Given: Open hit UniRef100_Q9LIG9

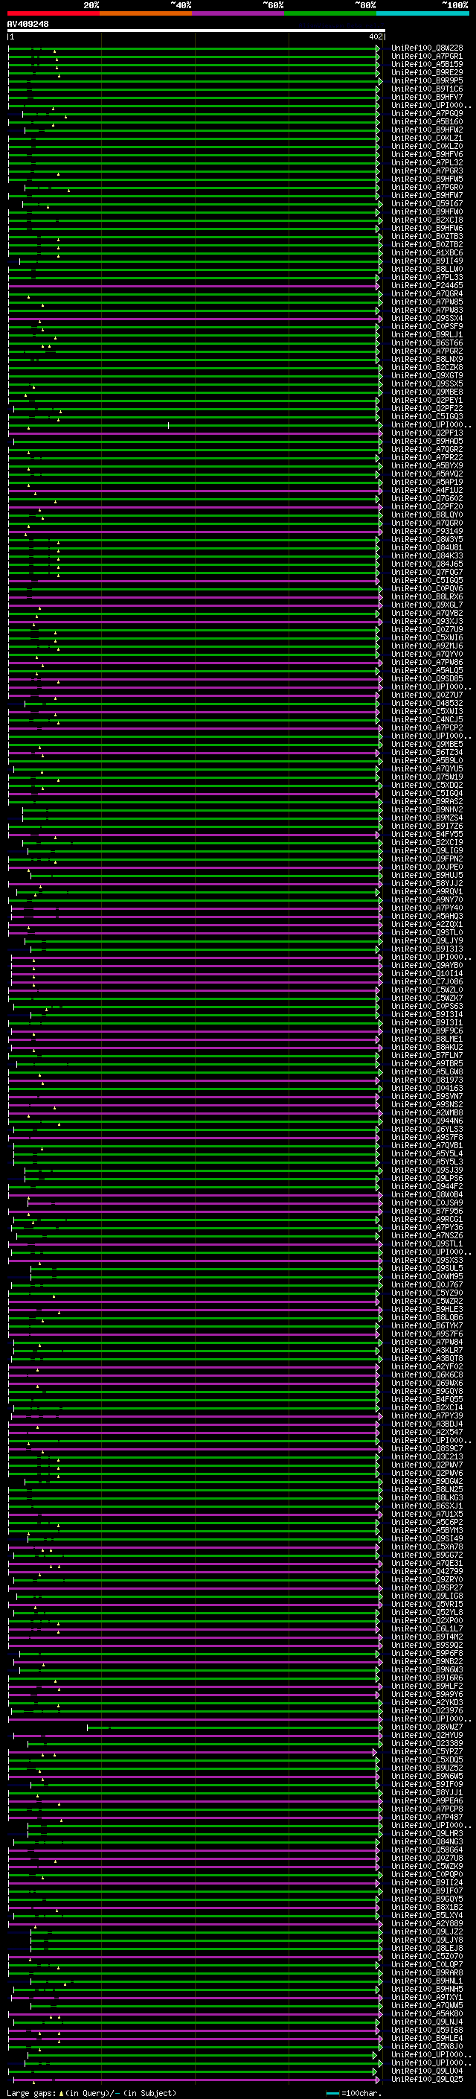Looking at the screenshot, I should (x=427, y=850).
